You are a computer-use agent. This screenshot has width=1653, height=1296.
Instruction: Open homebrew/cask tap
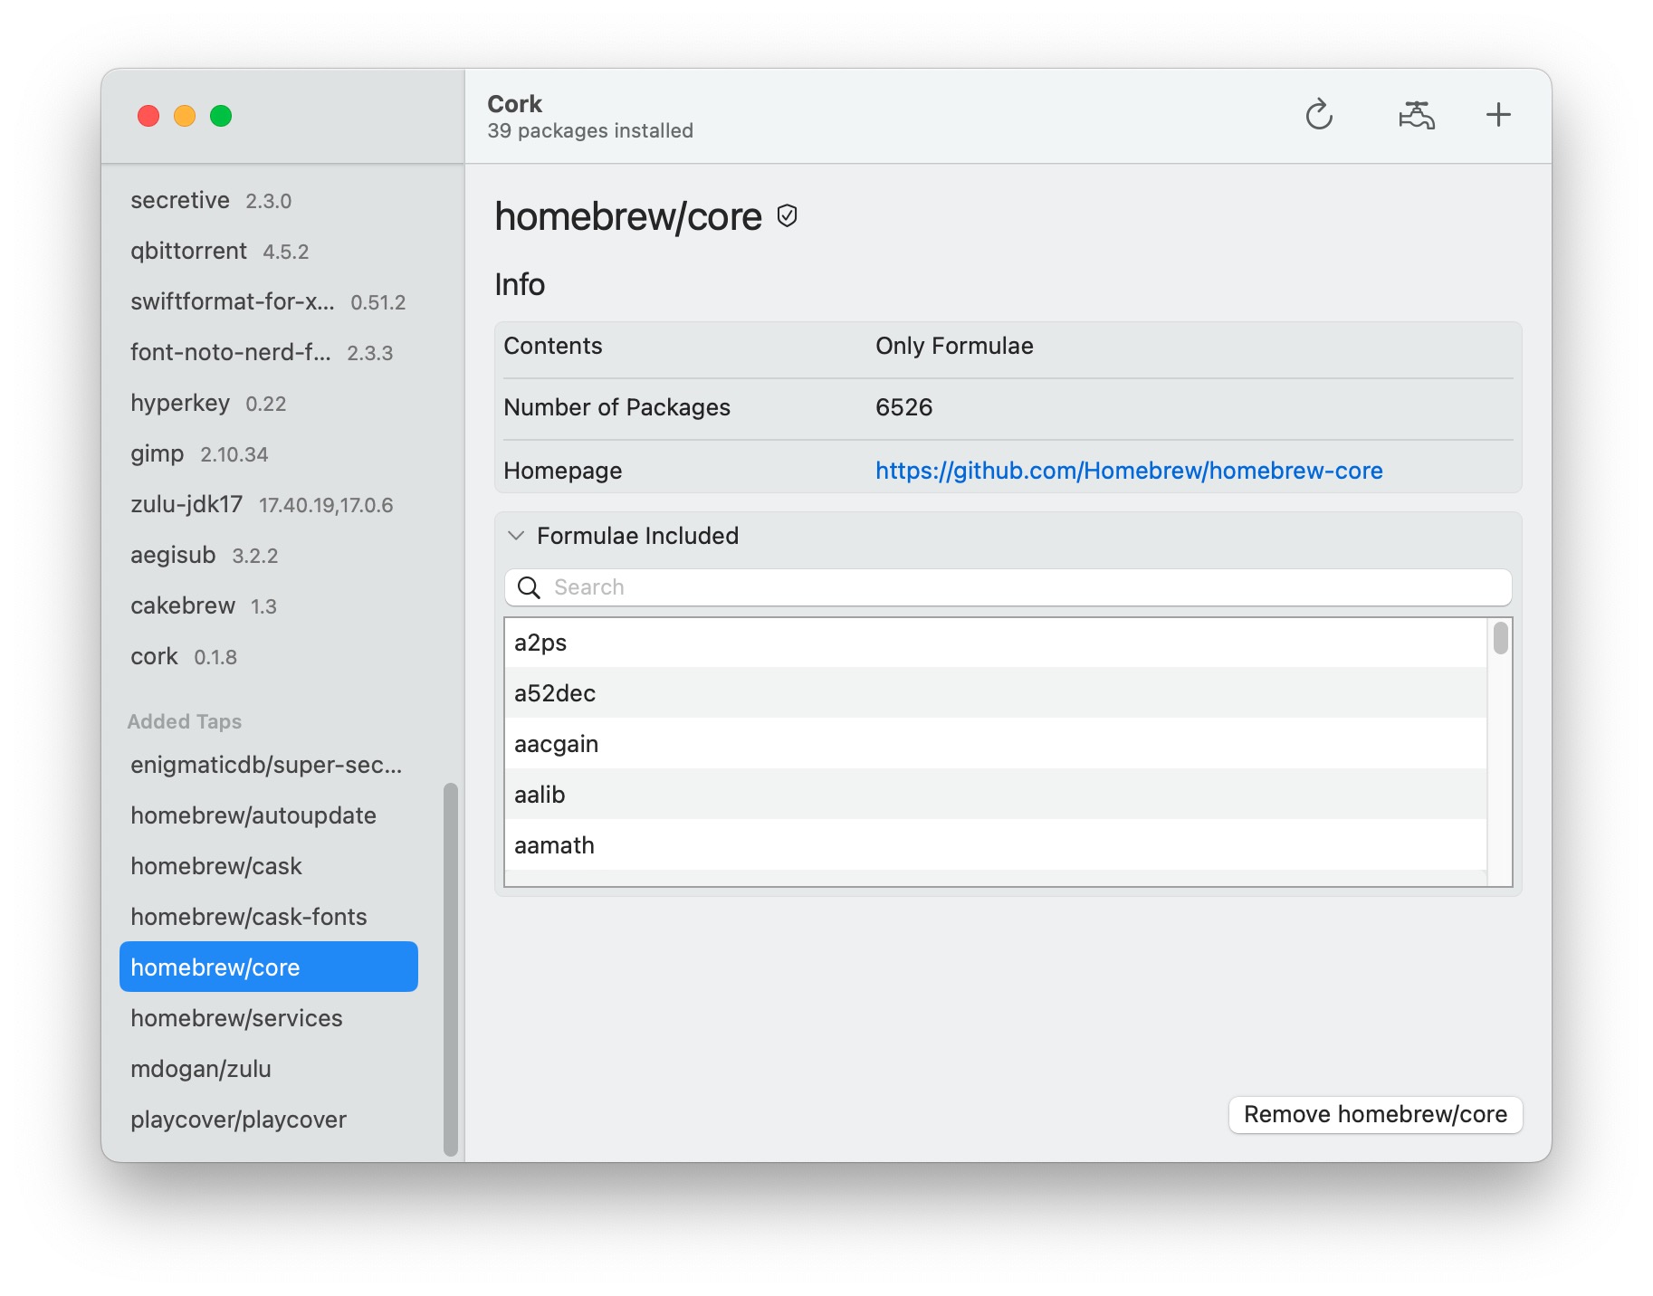(x=269, y=866)
